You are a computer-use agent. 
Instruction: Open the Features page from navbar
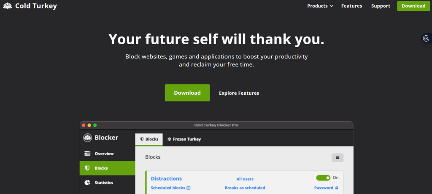pos(351,6)
